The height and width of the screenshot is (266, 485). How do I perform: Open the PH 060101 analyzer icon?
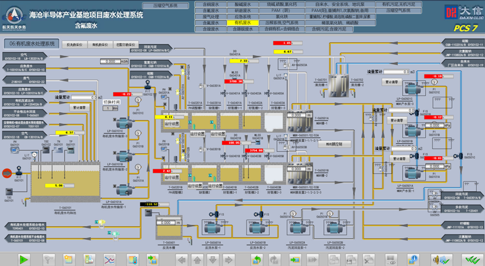15,150
